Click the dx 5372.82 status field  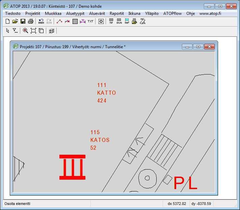(177, 204)
